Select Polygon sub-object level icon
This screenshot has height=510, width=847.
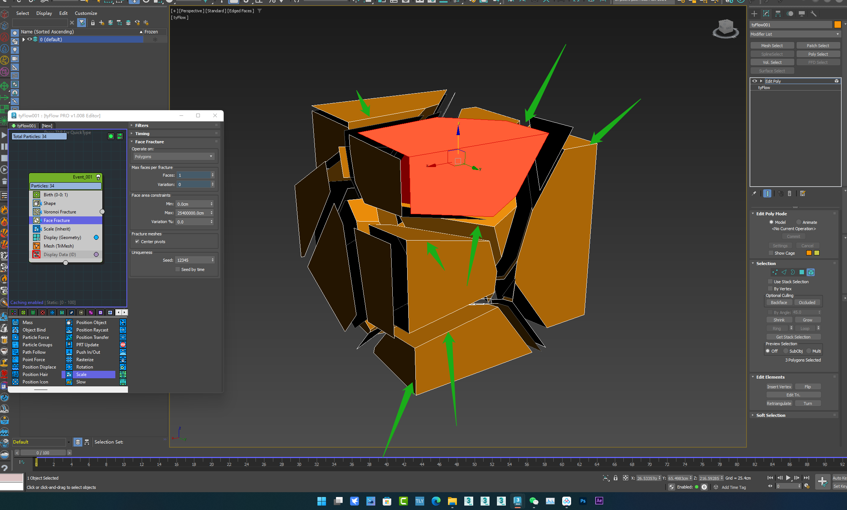tap(802, 272)
